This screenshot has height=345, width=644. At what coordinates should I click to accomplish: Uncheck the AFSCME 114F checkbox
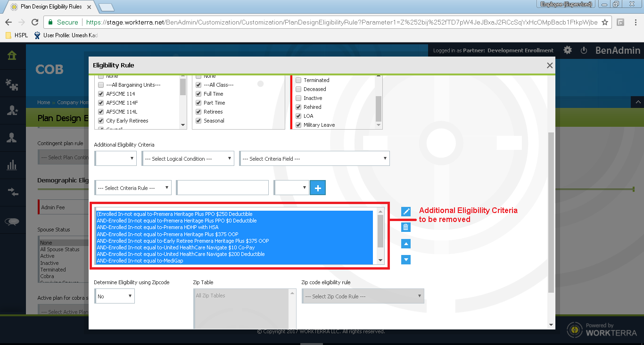click(101, 103)
